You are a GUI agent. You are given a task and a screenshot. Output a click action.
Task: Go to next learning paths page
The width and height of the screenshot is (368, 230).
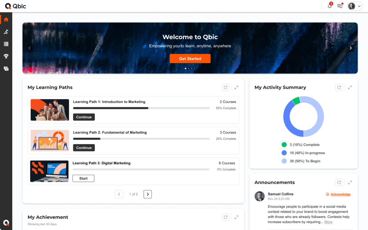click(148, 194)
